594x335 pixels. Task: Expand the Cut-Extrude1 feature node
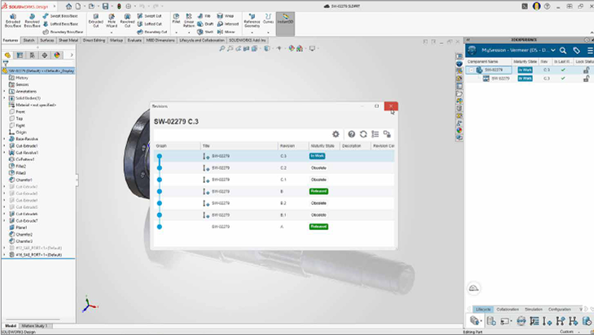[5, 146]
